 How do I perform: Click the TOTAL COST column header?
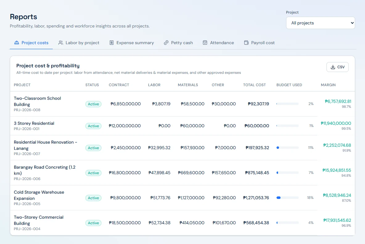tap(254, 85)
